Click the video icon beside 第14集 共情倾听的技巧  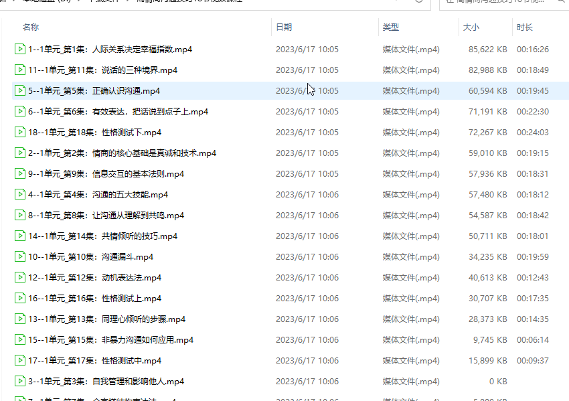[20, 236]
